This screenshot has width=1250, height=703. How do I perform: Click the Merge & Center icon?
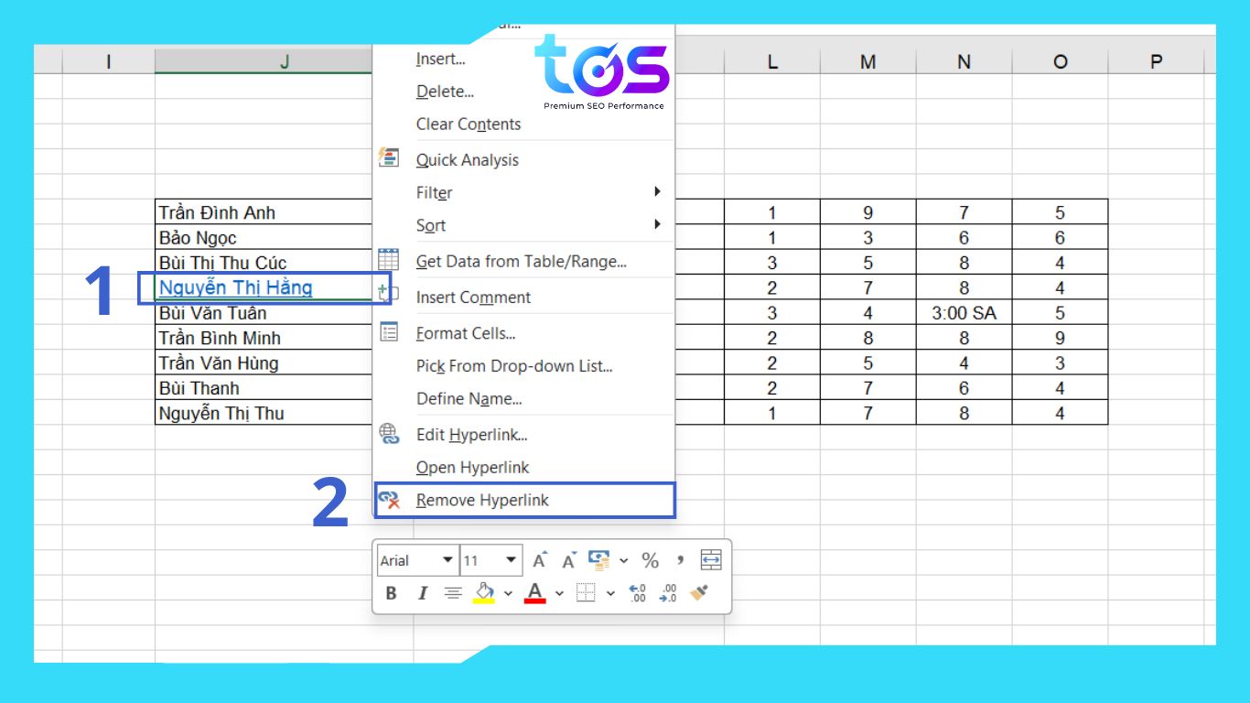[x=711, y=560]
